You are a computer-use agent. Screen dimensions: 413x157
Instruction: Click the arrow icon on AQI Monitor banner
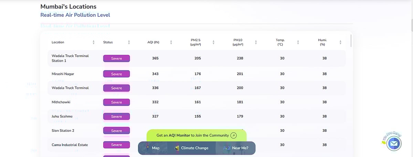[234, 135]
